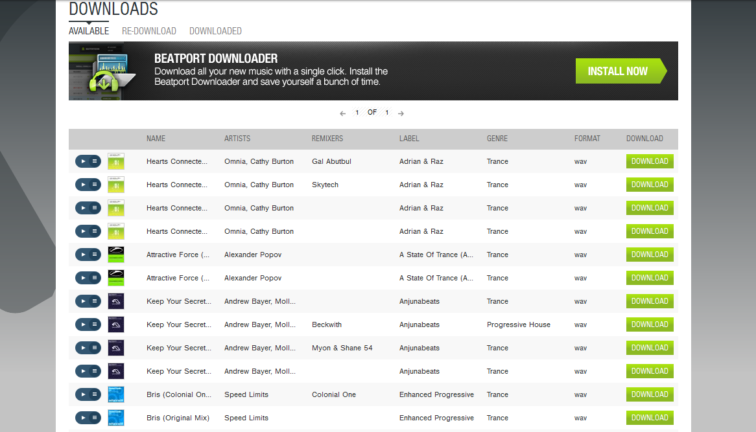Play the Gal Abutbul remix track
756x432 pixels.
tap(83, 161)
